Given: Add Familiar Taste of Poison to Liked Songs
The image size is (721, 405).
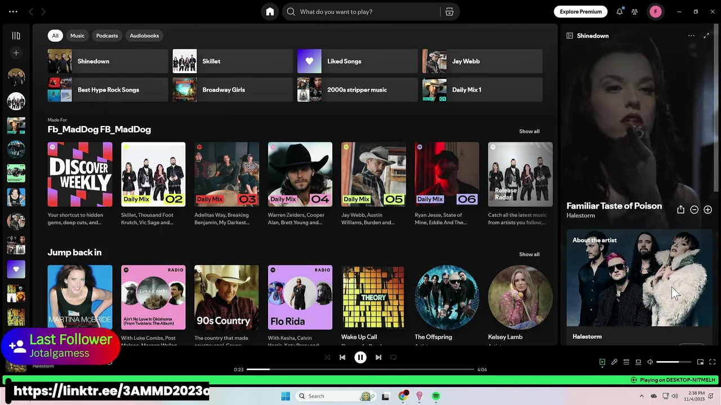Looking at the screenshot, I should [707, 209].
